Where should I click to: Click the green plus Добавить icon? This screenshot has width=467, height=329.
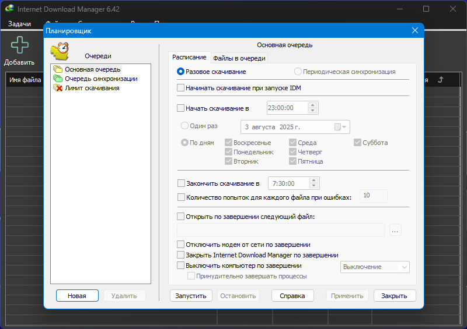point(20,45)
